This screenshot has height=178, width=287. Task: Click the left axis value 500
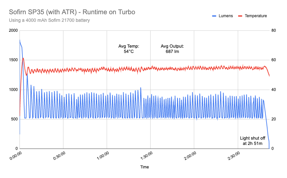[x=14, y=119]
